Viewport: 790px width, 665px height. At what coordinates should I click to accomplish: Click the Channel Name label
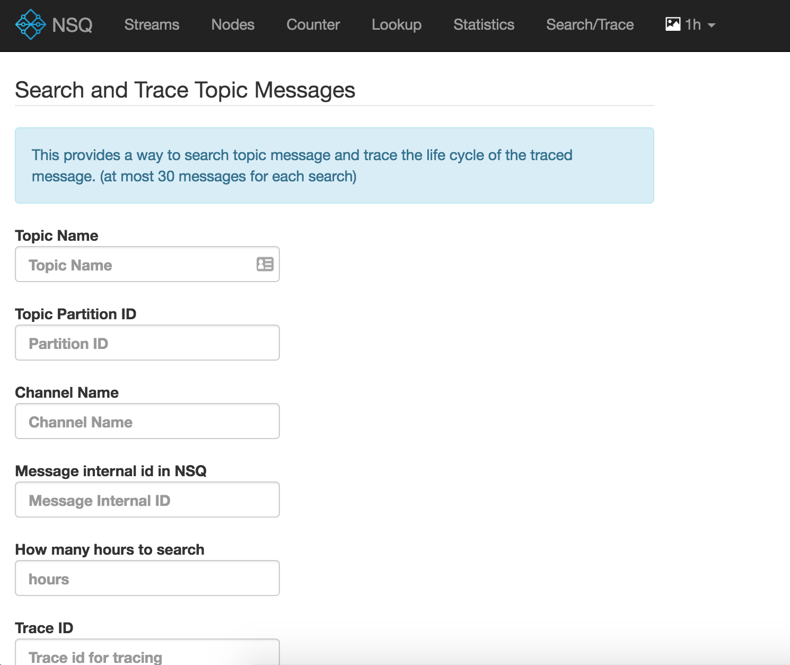67,392
